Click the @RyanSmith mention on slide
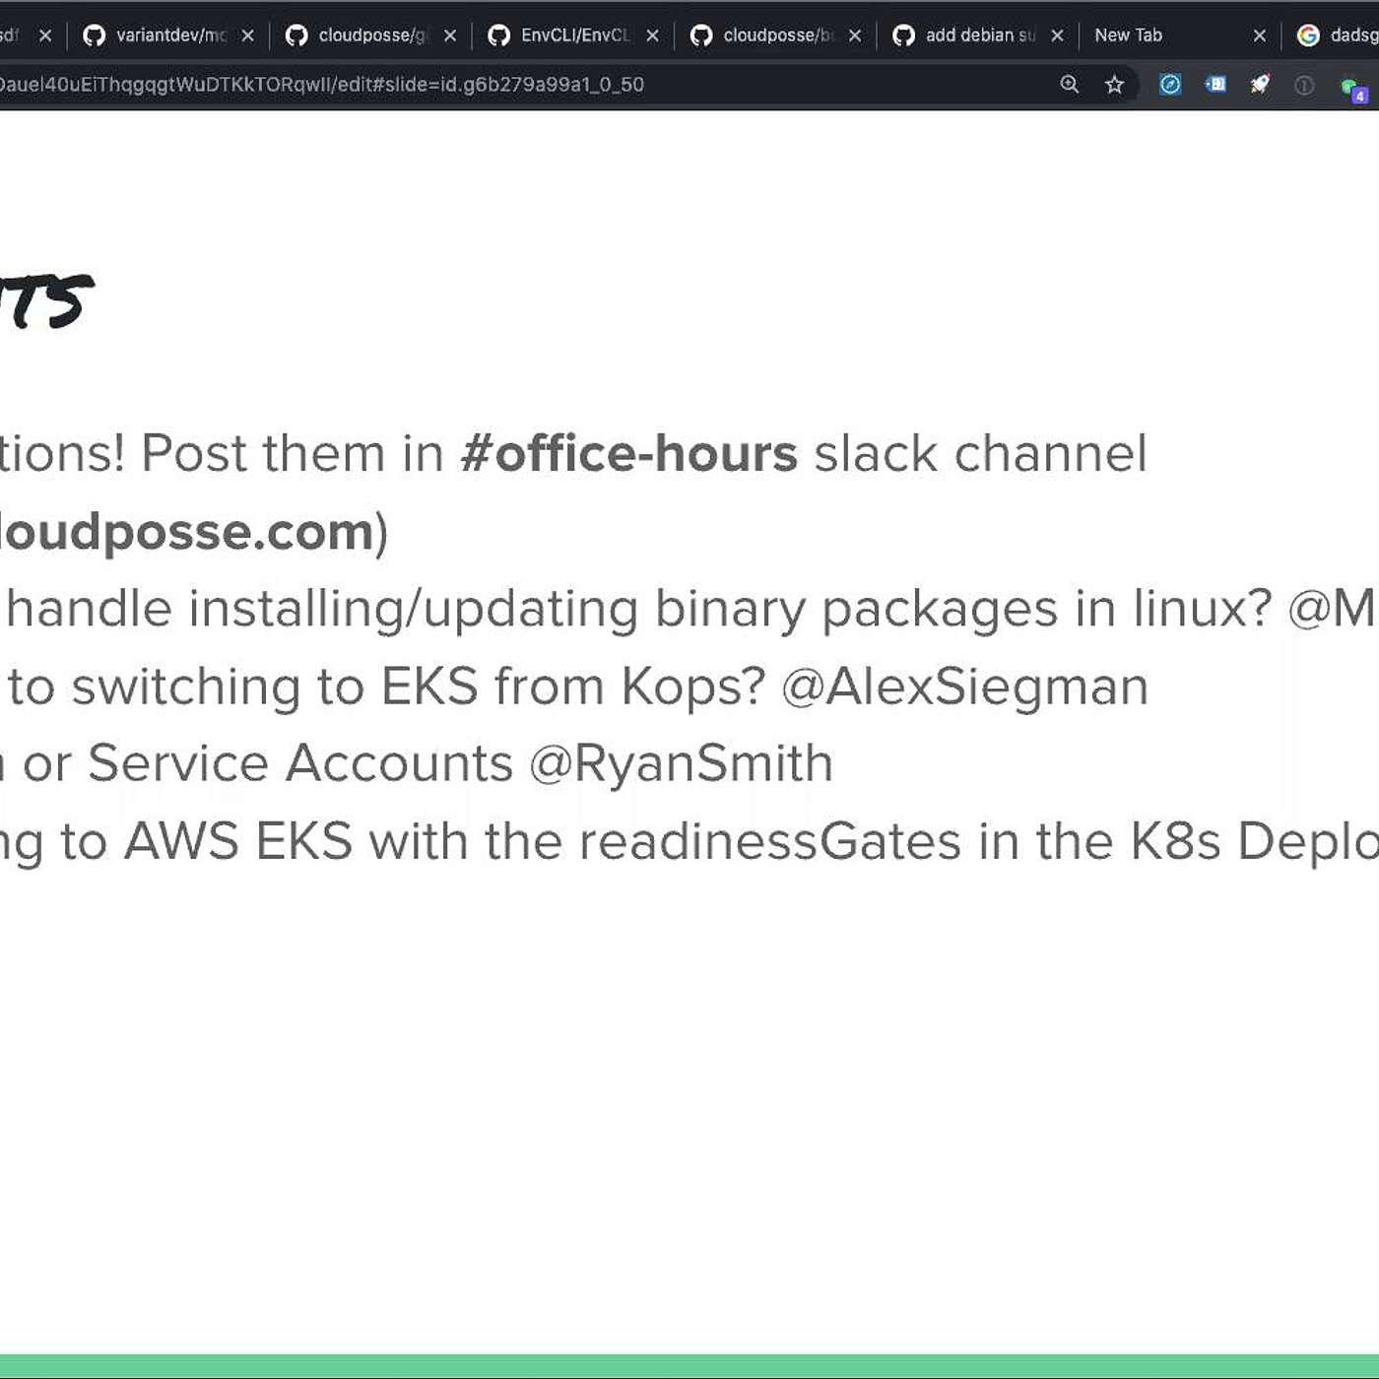The width and height of the screenshot is (1379, 1379). click(x=682, y=763)
